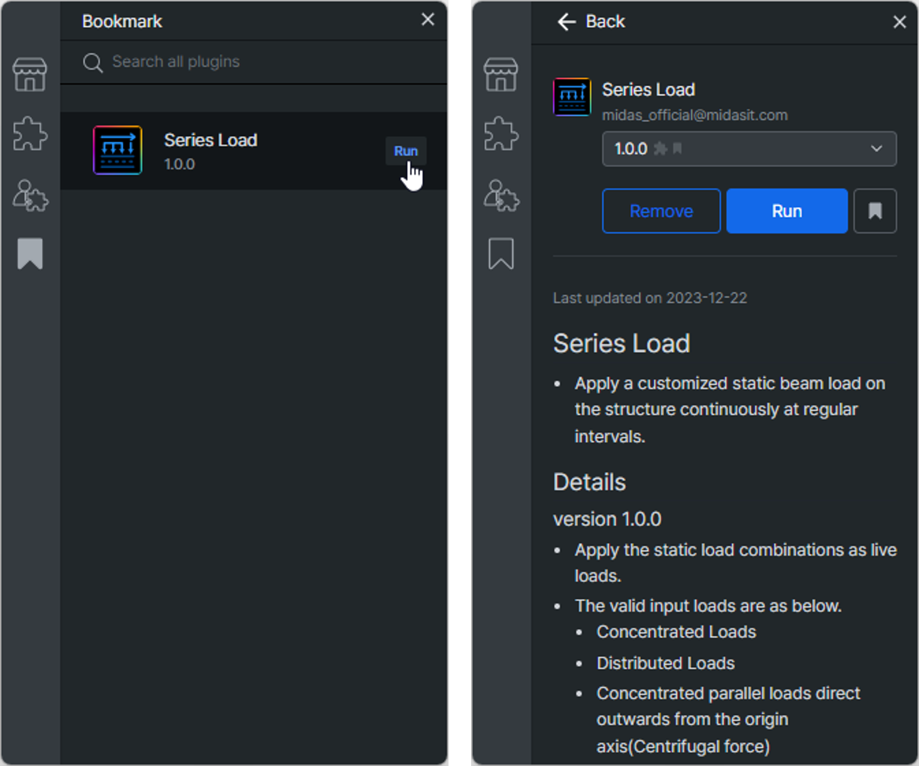Screen dimensions: 919x766
Task: Open marketplace store icon in left panel
Action: click(x=30, y=75)
